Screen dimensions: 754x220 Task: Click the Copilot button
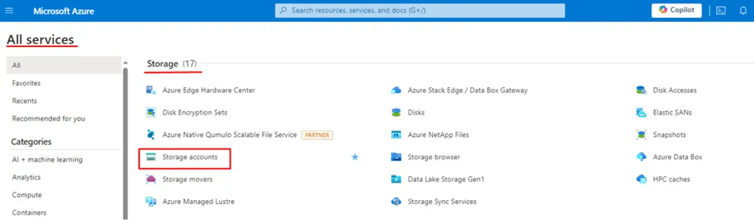tap(676, 10)
